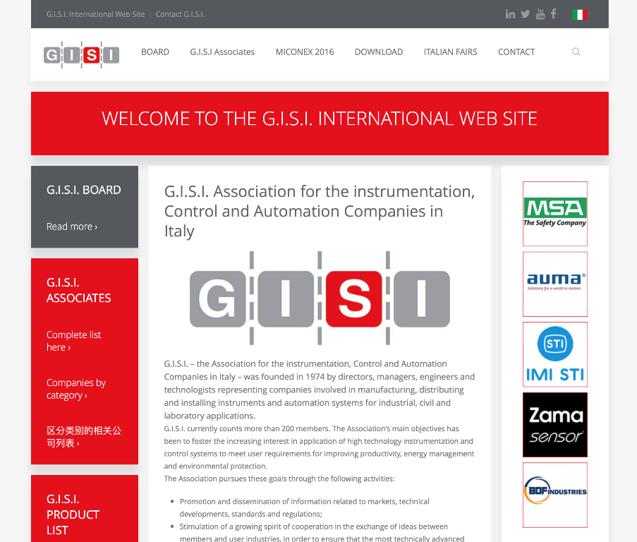Go to ITALIAN FAIRS page
Image resolution: width=637 pixels, height=542 pixels.
[450, 52]
